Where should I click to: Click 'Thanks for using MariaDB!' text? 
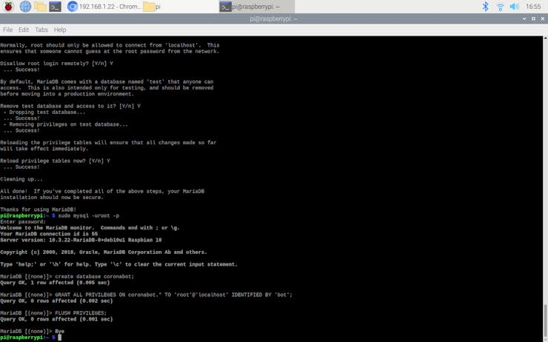[38, 209]
